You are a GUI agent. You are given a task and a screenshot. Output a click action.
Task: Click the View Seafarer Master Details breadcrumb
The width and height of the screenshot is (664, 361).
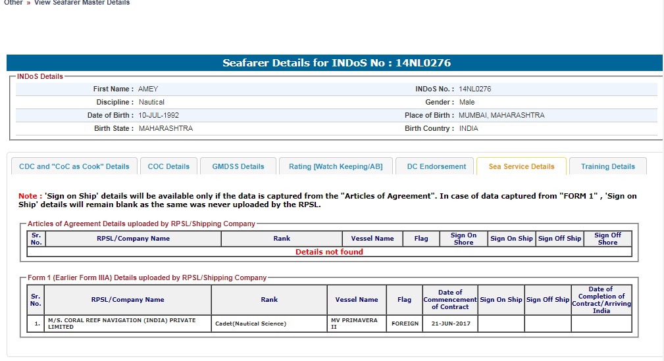(82, 3)
